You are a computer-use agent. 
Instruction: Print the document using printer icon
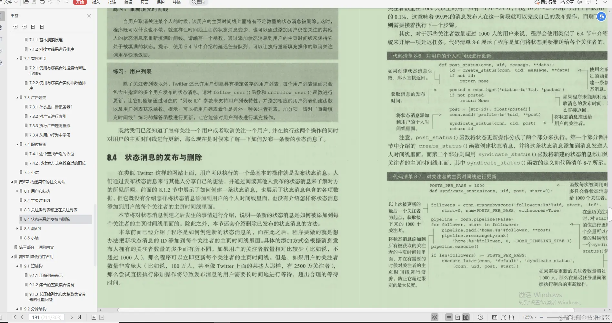point(42,3)
